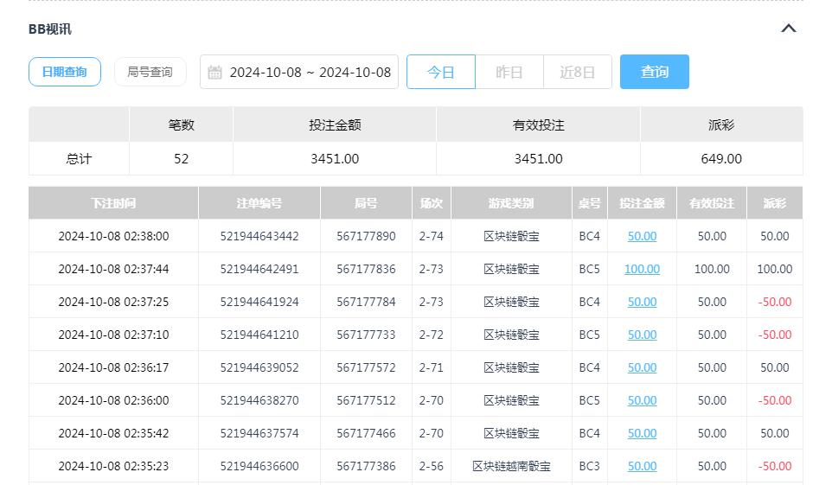Open 50.00 bet link for order 521944641924
This screenshot has width=832, height=485.
642,302
